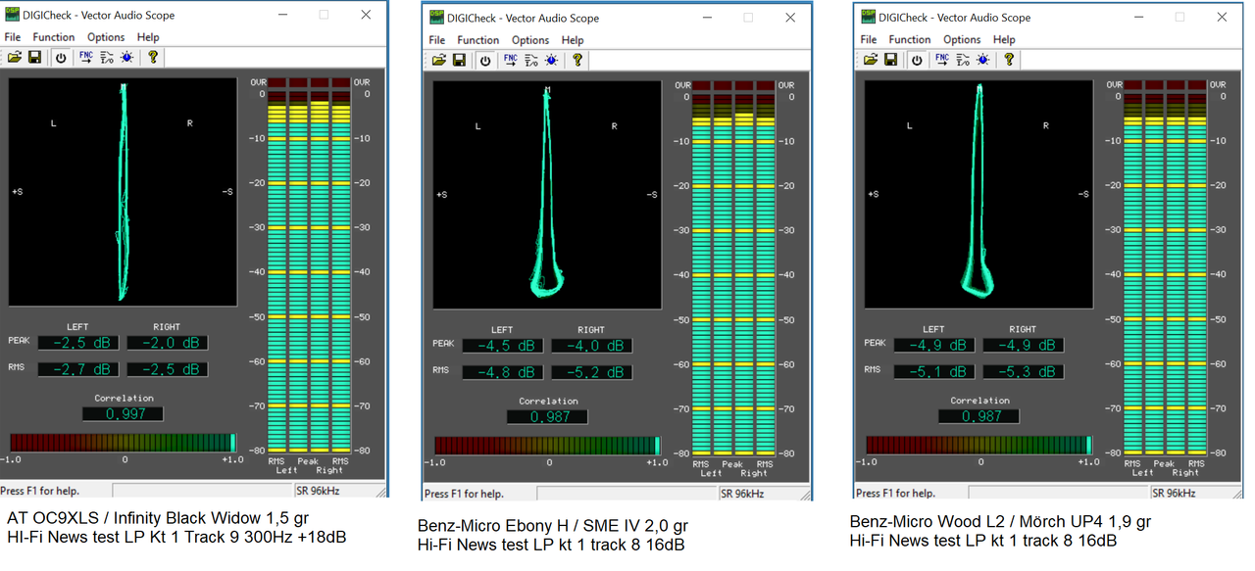The image size is (1255, 571).
Task: Click correlation meter bar in left window
Action: (124, 443)
